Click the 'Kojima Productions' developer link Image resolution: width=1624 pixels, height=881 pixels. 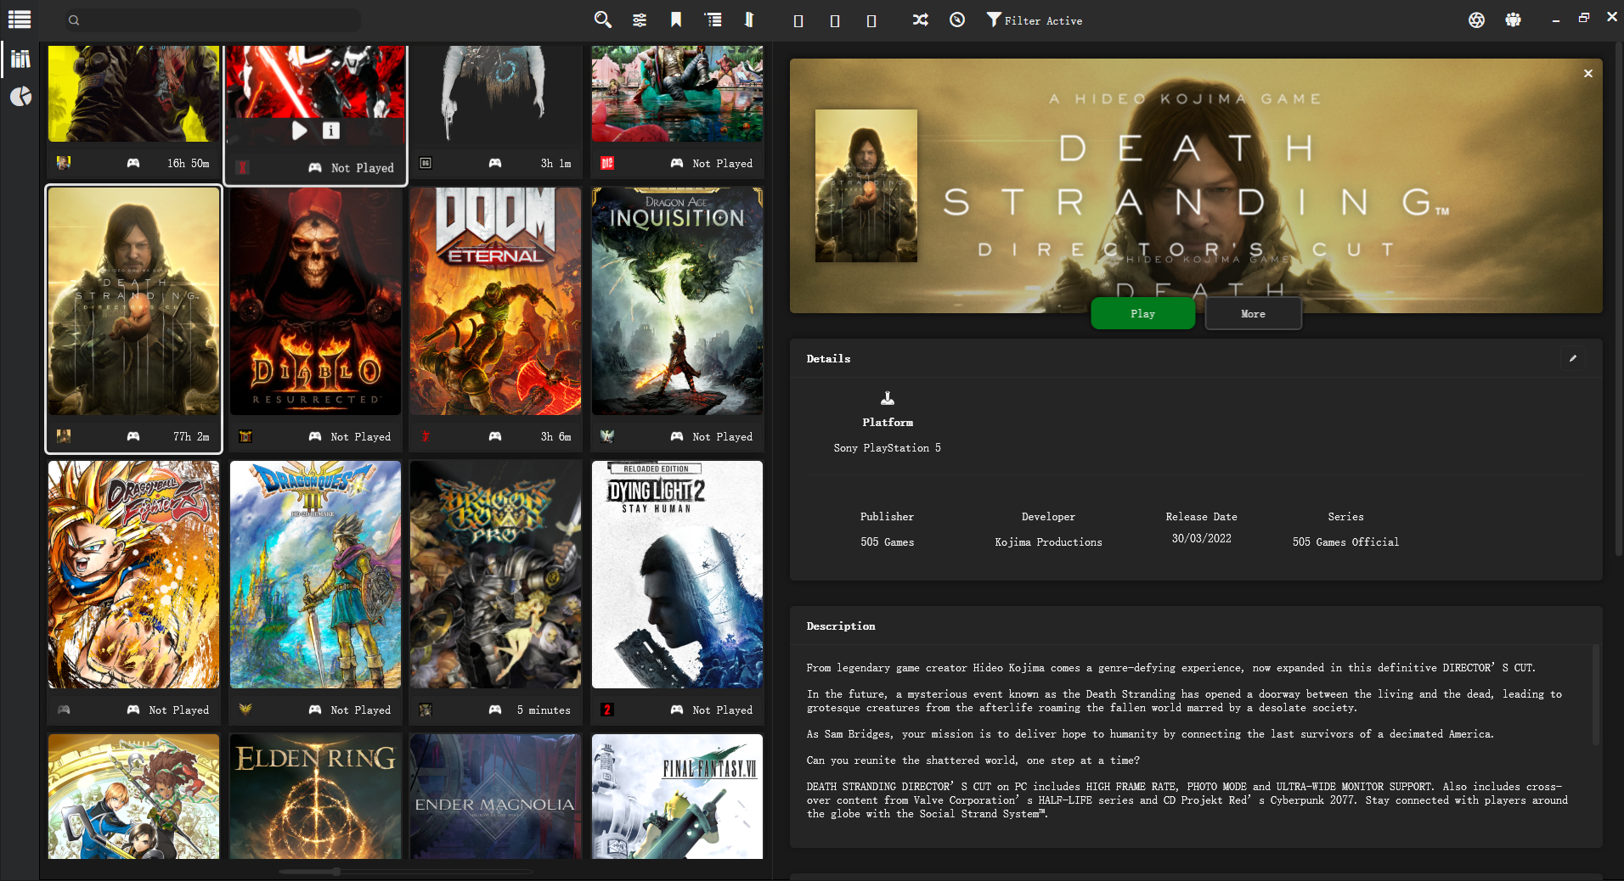coord(1049,542)
